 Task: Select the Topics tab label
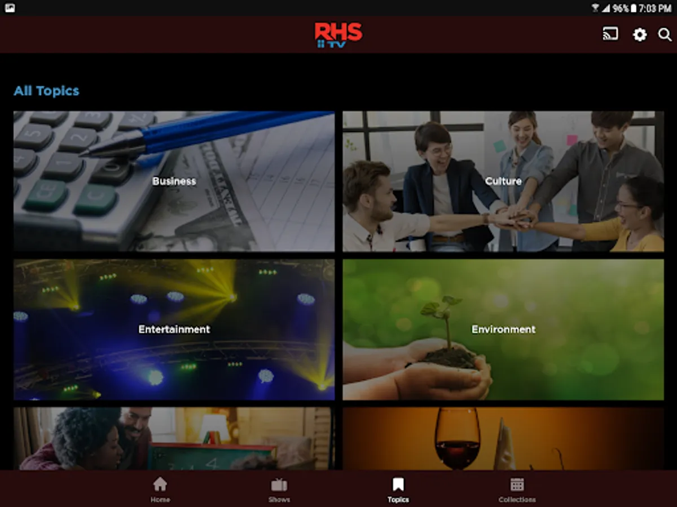pos(398,500)
